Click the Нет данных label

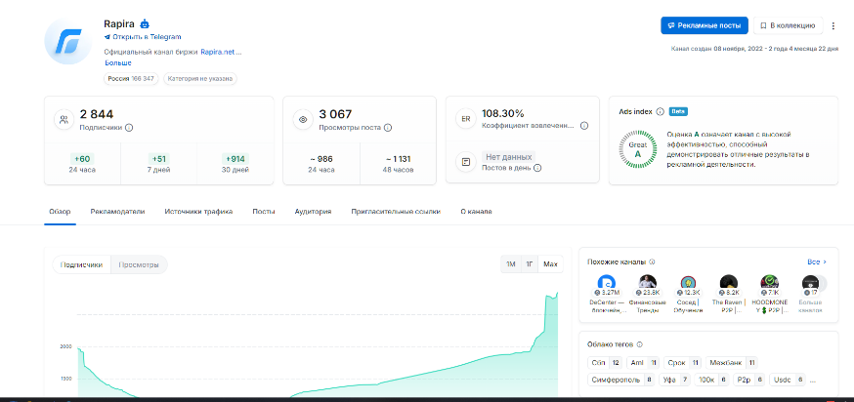click(x=508, y=157)
